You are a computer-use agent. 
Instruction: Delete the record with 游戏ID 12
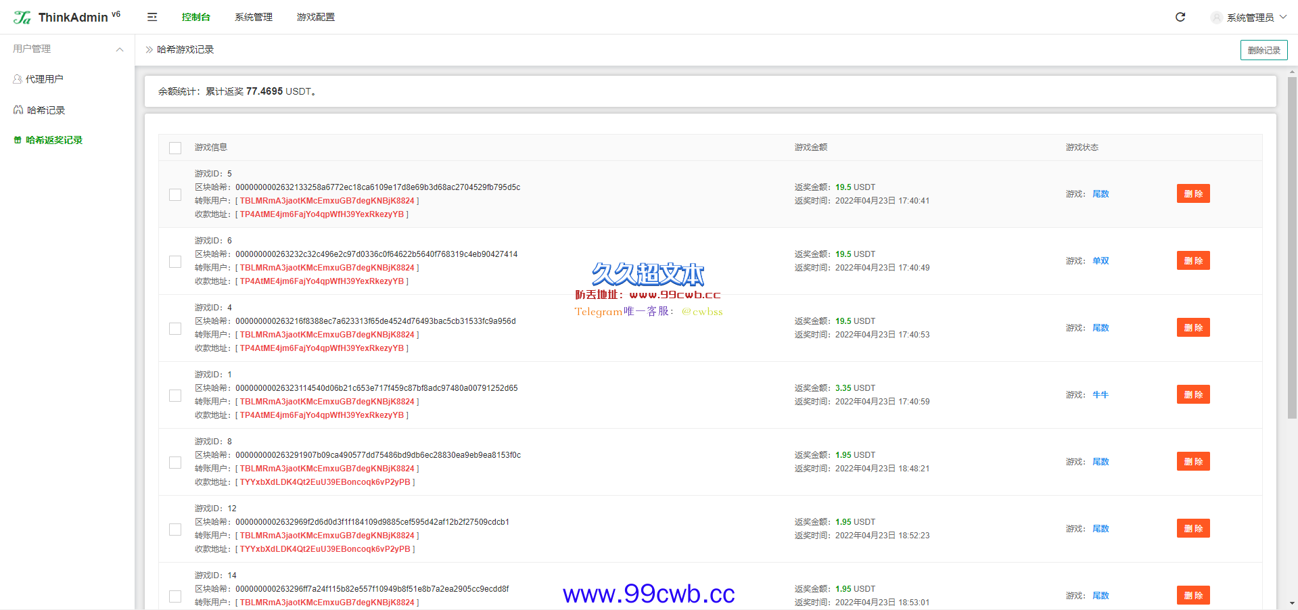pos(1193,528)
